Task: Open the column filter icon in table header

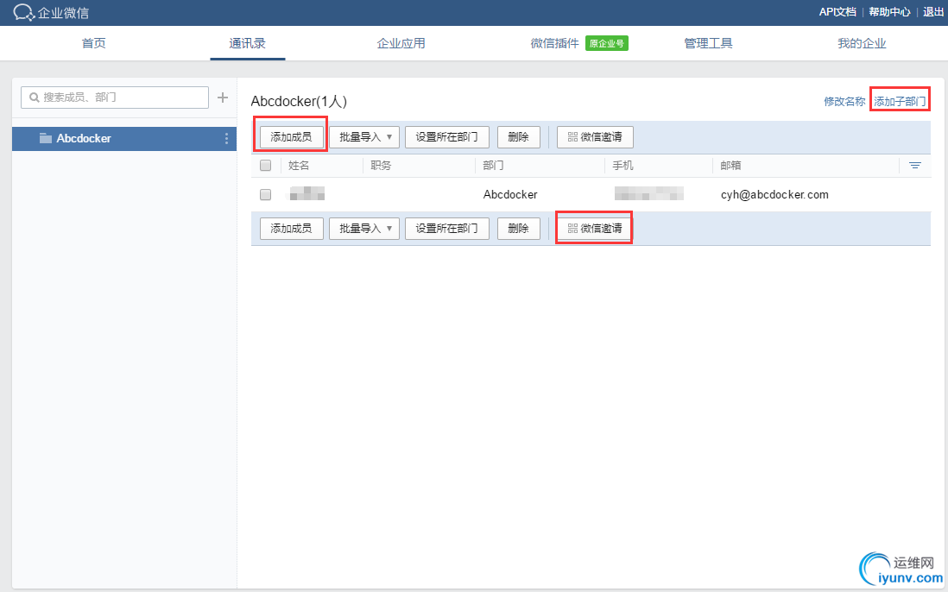Action: (x=914, y=165)
